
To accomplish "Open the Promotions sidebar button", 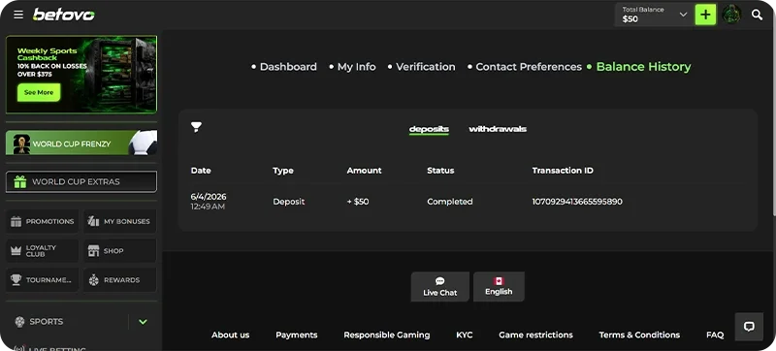I will tap(42, 221).
